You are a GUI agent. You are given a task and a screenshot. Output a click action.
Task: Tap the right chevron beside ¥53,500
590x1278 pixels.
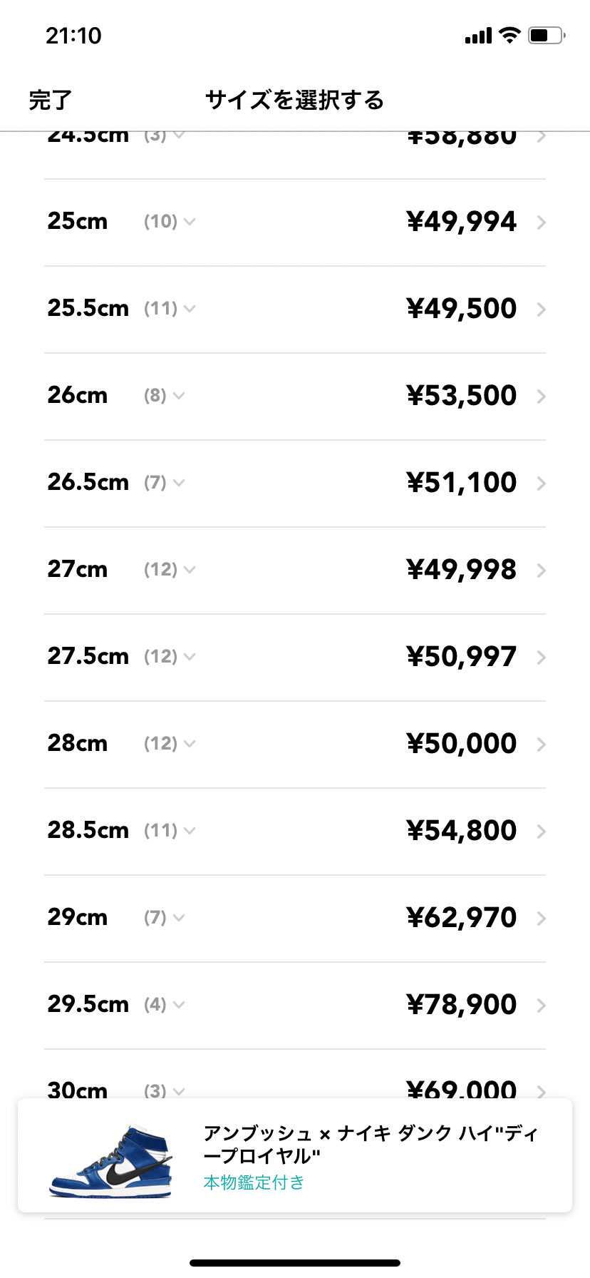coord(541,397)
